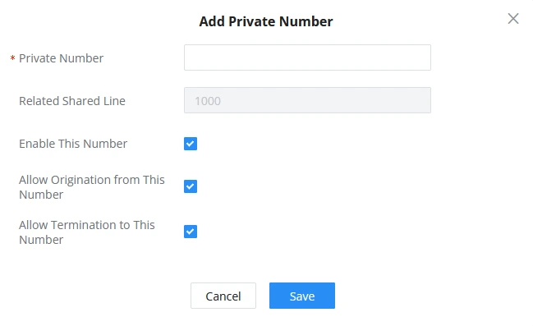Toggle Allow Origination from This Number checkbox
Screen dimensions: 533x326
[191, 186]
